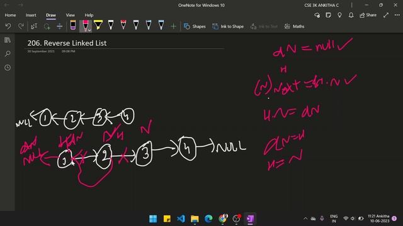This screenshot has height=226, width=403.
Task: Click the page time 09:08 PM
Action: click(69, 51)
